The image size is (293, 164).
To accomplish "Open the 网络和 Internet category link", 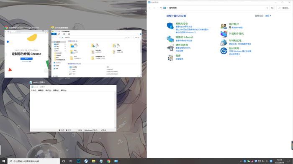I will (x=184, y=37).
